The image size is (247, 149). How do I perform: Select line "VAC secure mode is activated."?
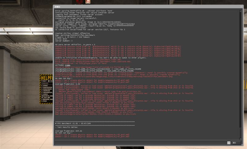click(71, 28)
